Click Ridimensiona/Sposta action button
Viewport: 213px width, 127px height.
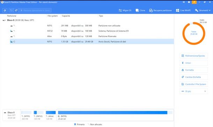pyautogui.click(x=193, y=56)
